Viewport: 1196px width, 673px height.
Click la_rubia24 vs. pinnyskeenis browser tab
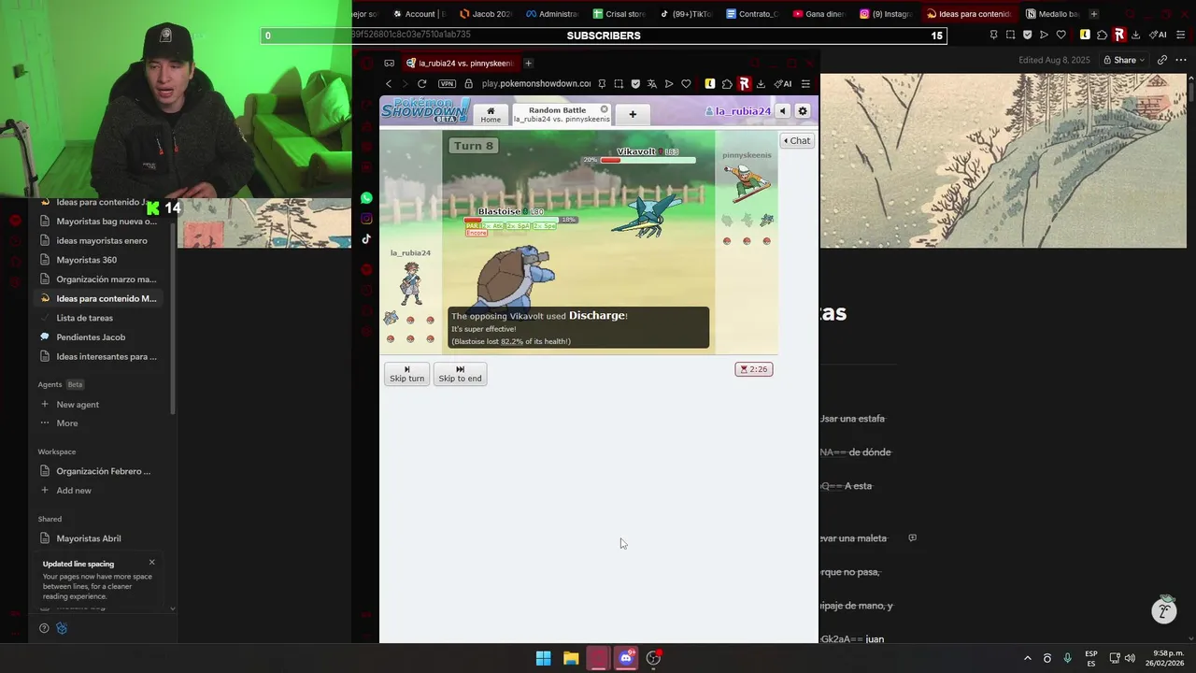point(460,64)
